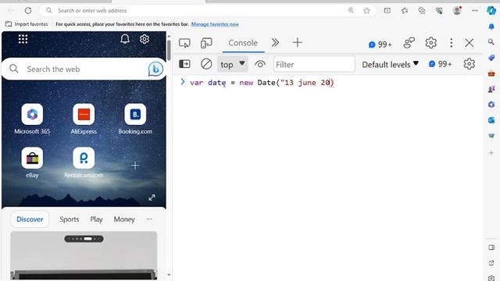Open DevTools feedback icon

tap(409, 43)
